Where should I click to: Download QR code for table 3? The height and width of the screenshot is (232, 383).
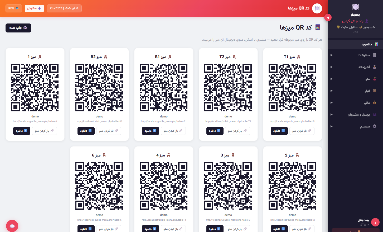pyautogui.click(x=215, y=229)
